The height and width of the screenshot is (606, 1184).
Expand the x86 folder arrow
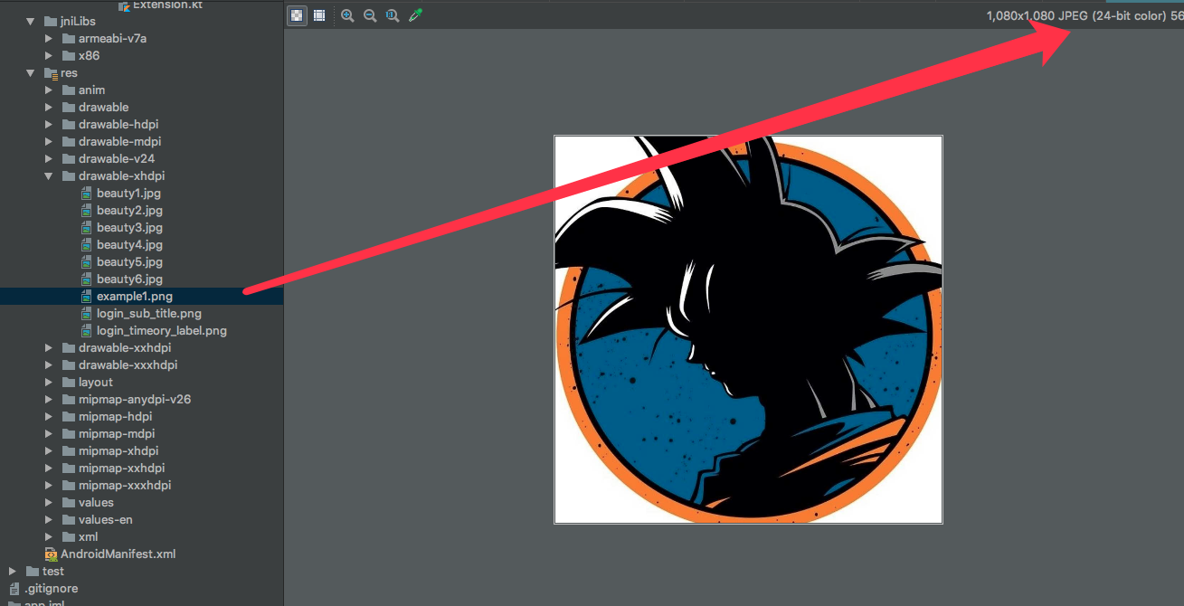(49, 55)
